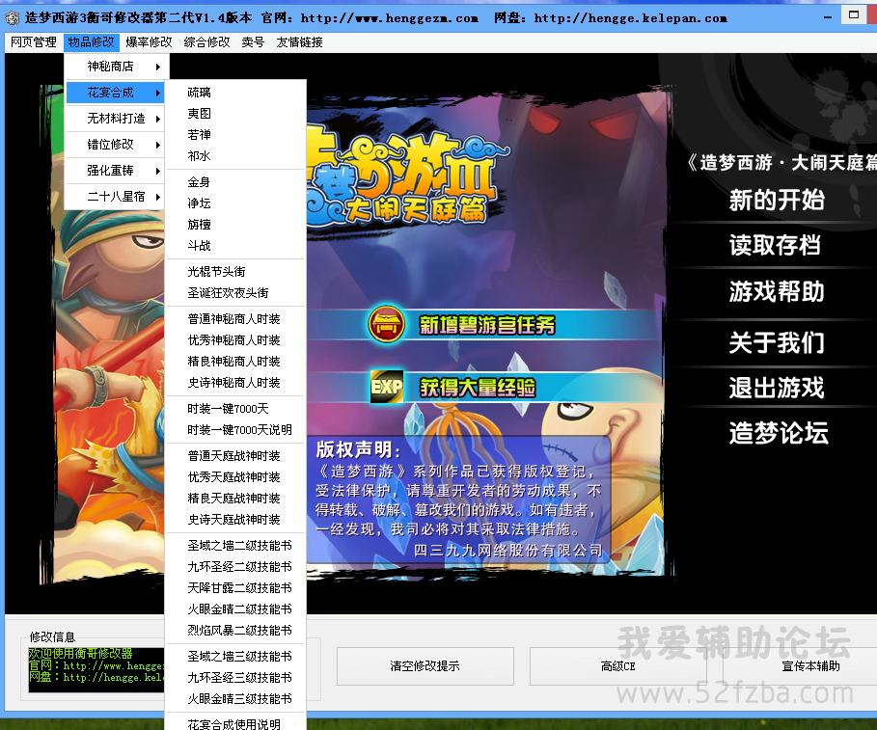This screenshot has height=730, width=877.
Task: Choose 圣域之墙二级技能书
Action: point(235,546)
